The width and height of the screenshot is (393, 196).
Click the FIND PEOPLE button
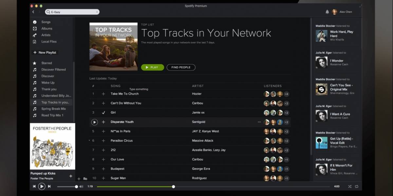click(x=181, y=67)
